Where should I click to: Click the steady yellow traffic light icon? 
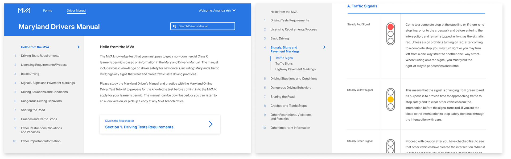390,99
